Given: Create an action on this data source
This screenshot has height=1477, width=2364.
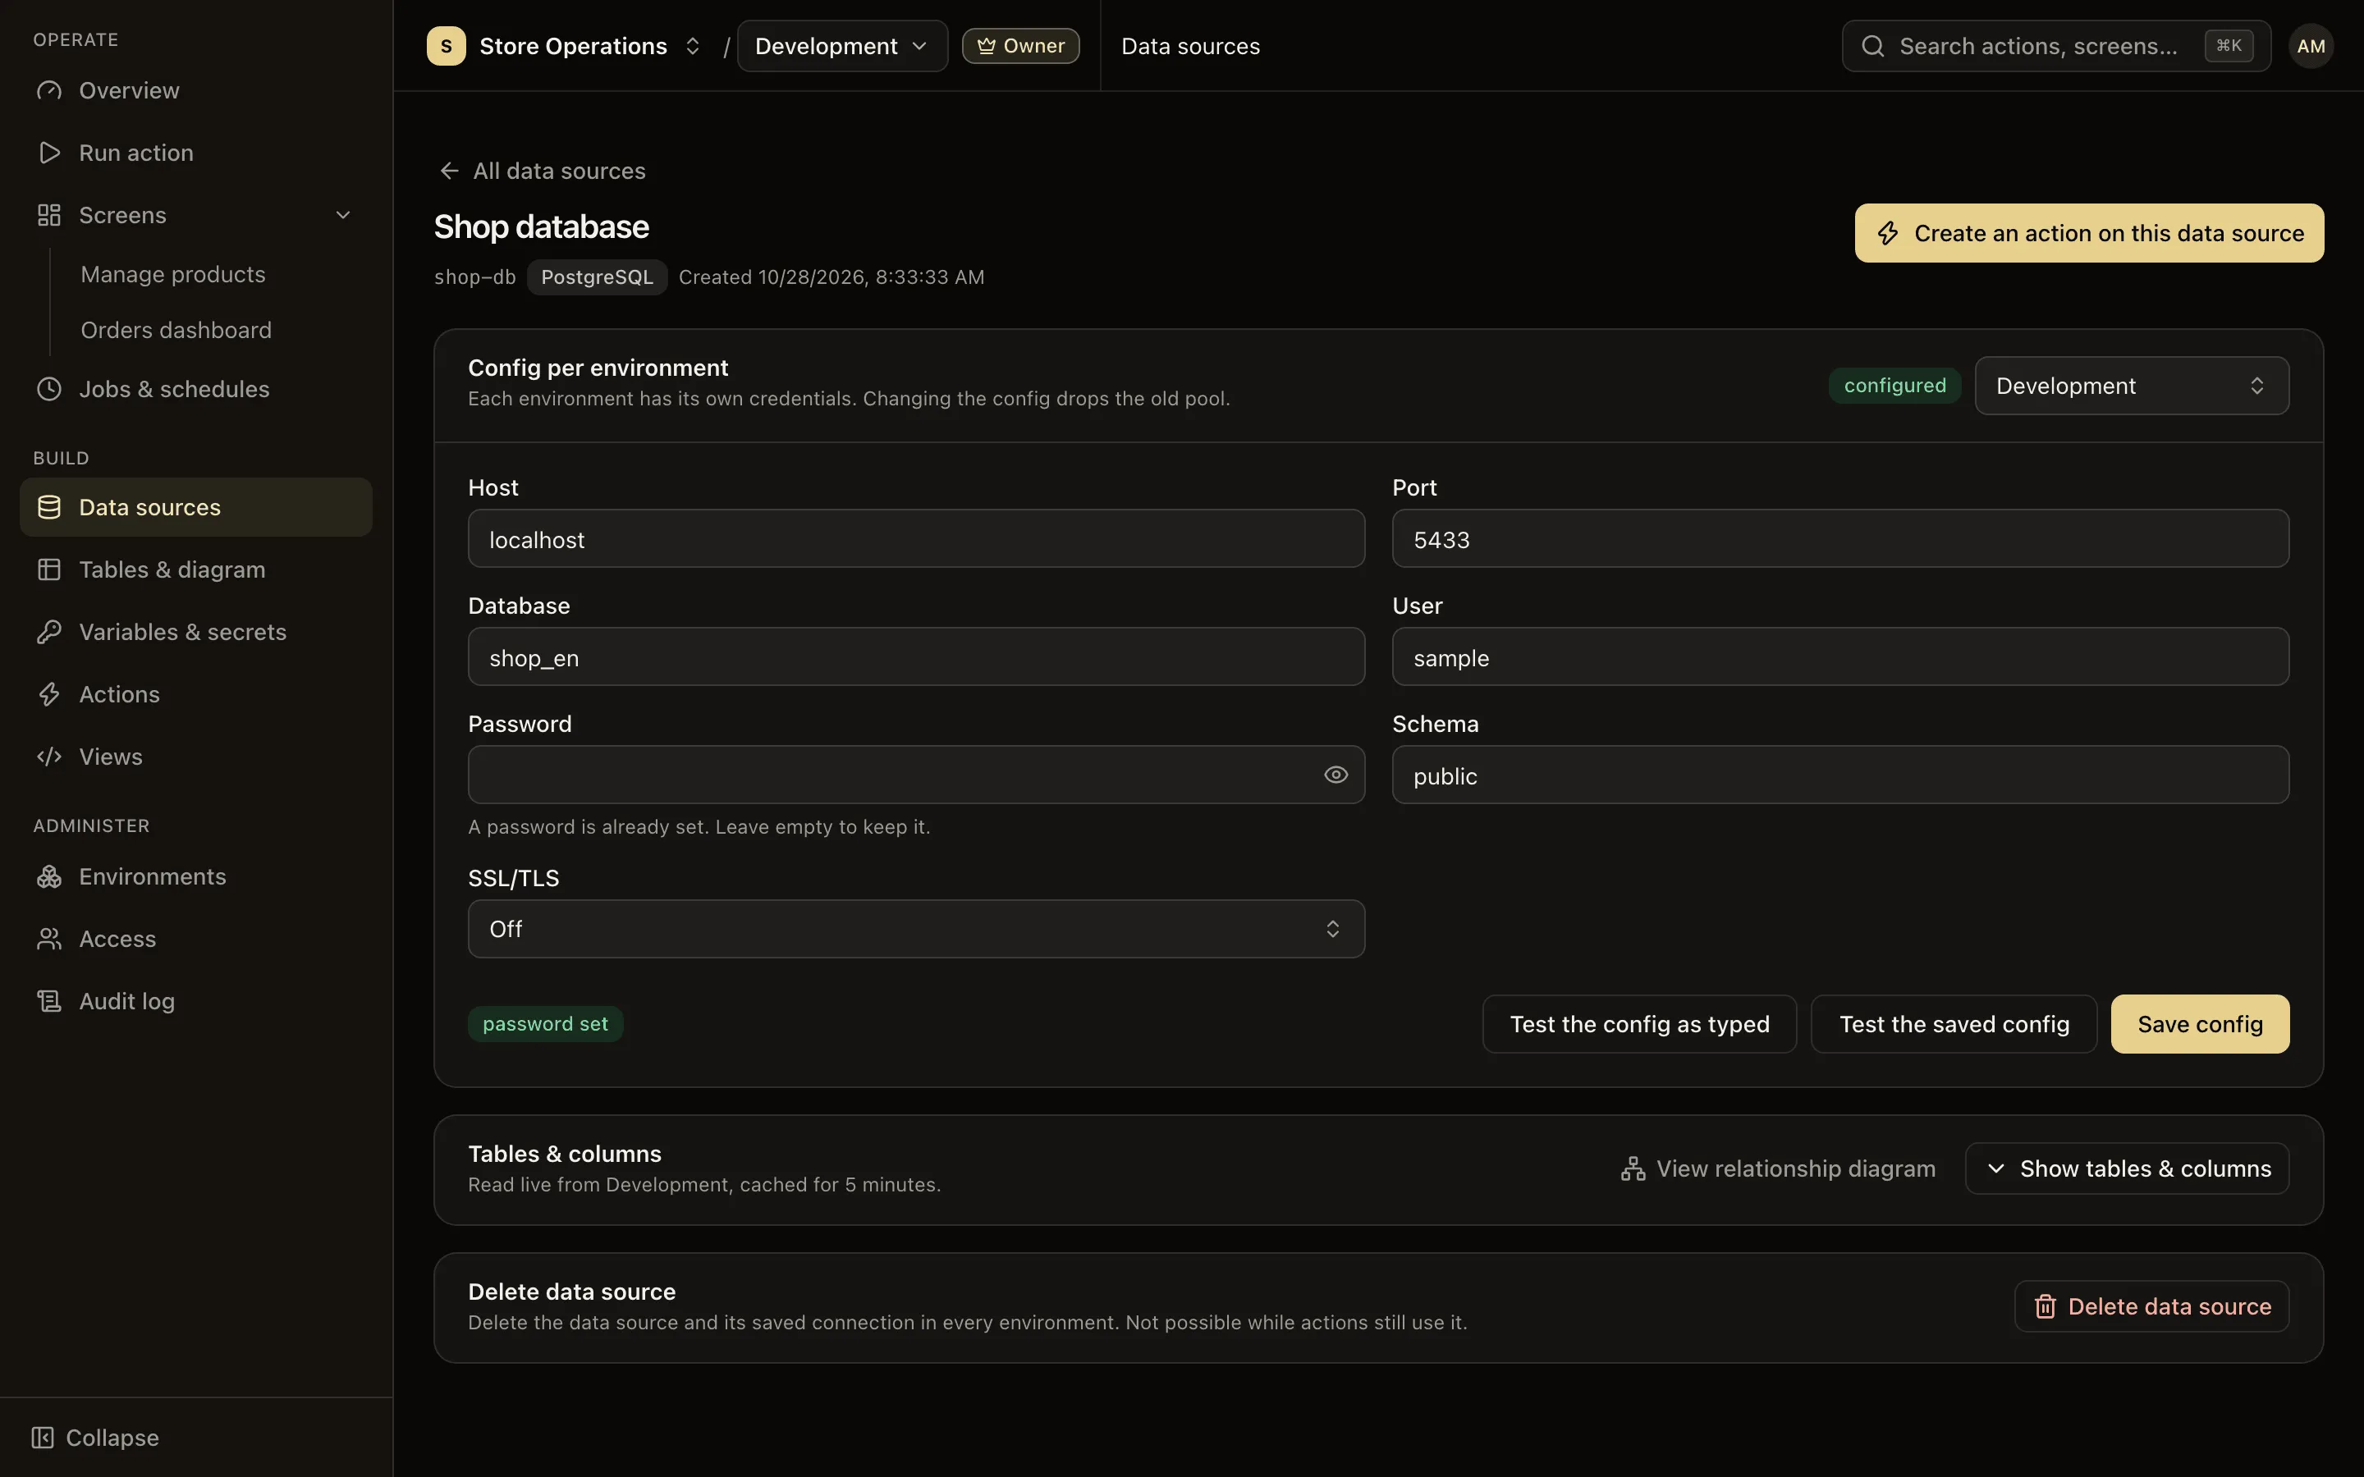Looking at the screenshot, I should pos(2090,232).
